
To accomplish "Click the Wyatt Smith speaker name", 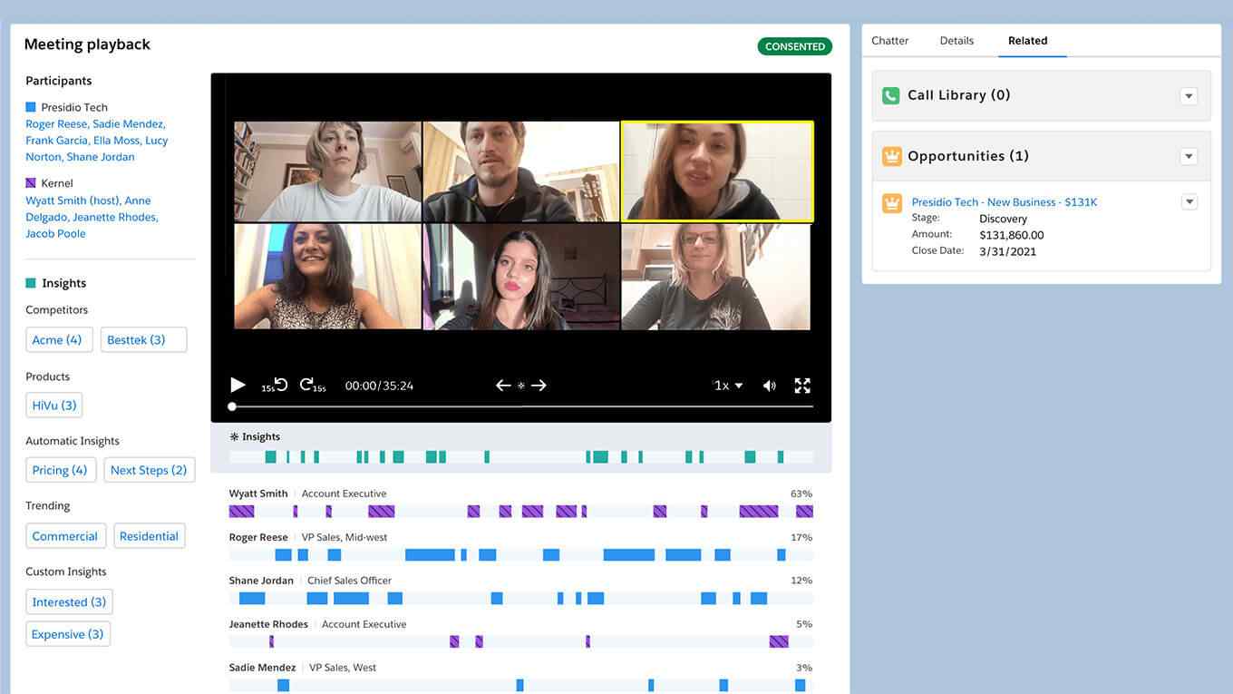I will [x=258, y=494].
